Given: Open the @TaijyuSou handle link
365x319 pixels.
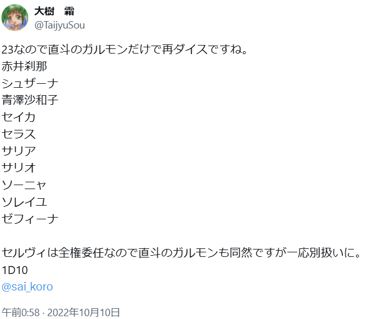Looking at the screenshot, I should (59, 25).
